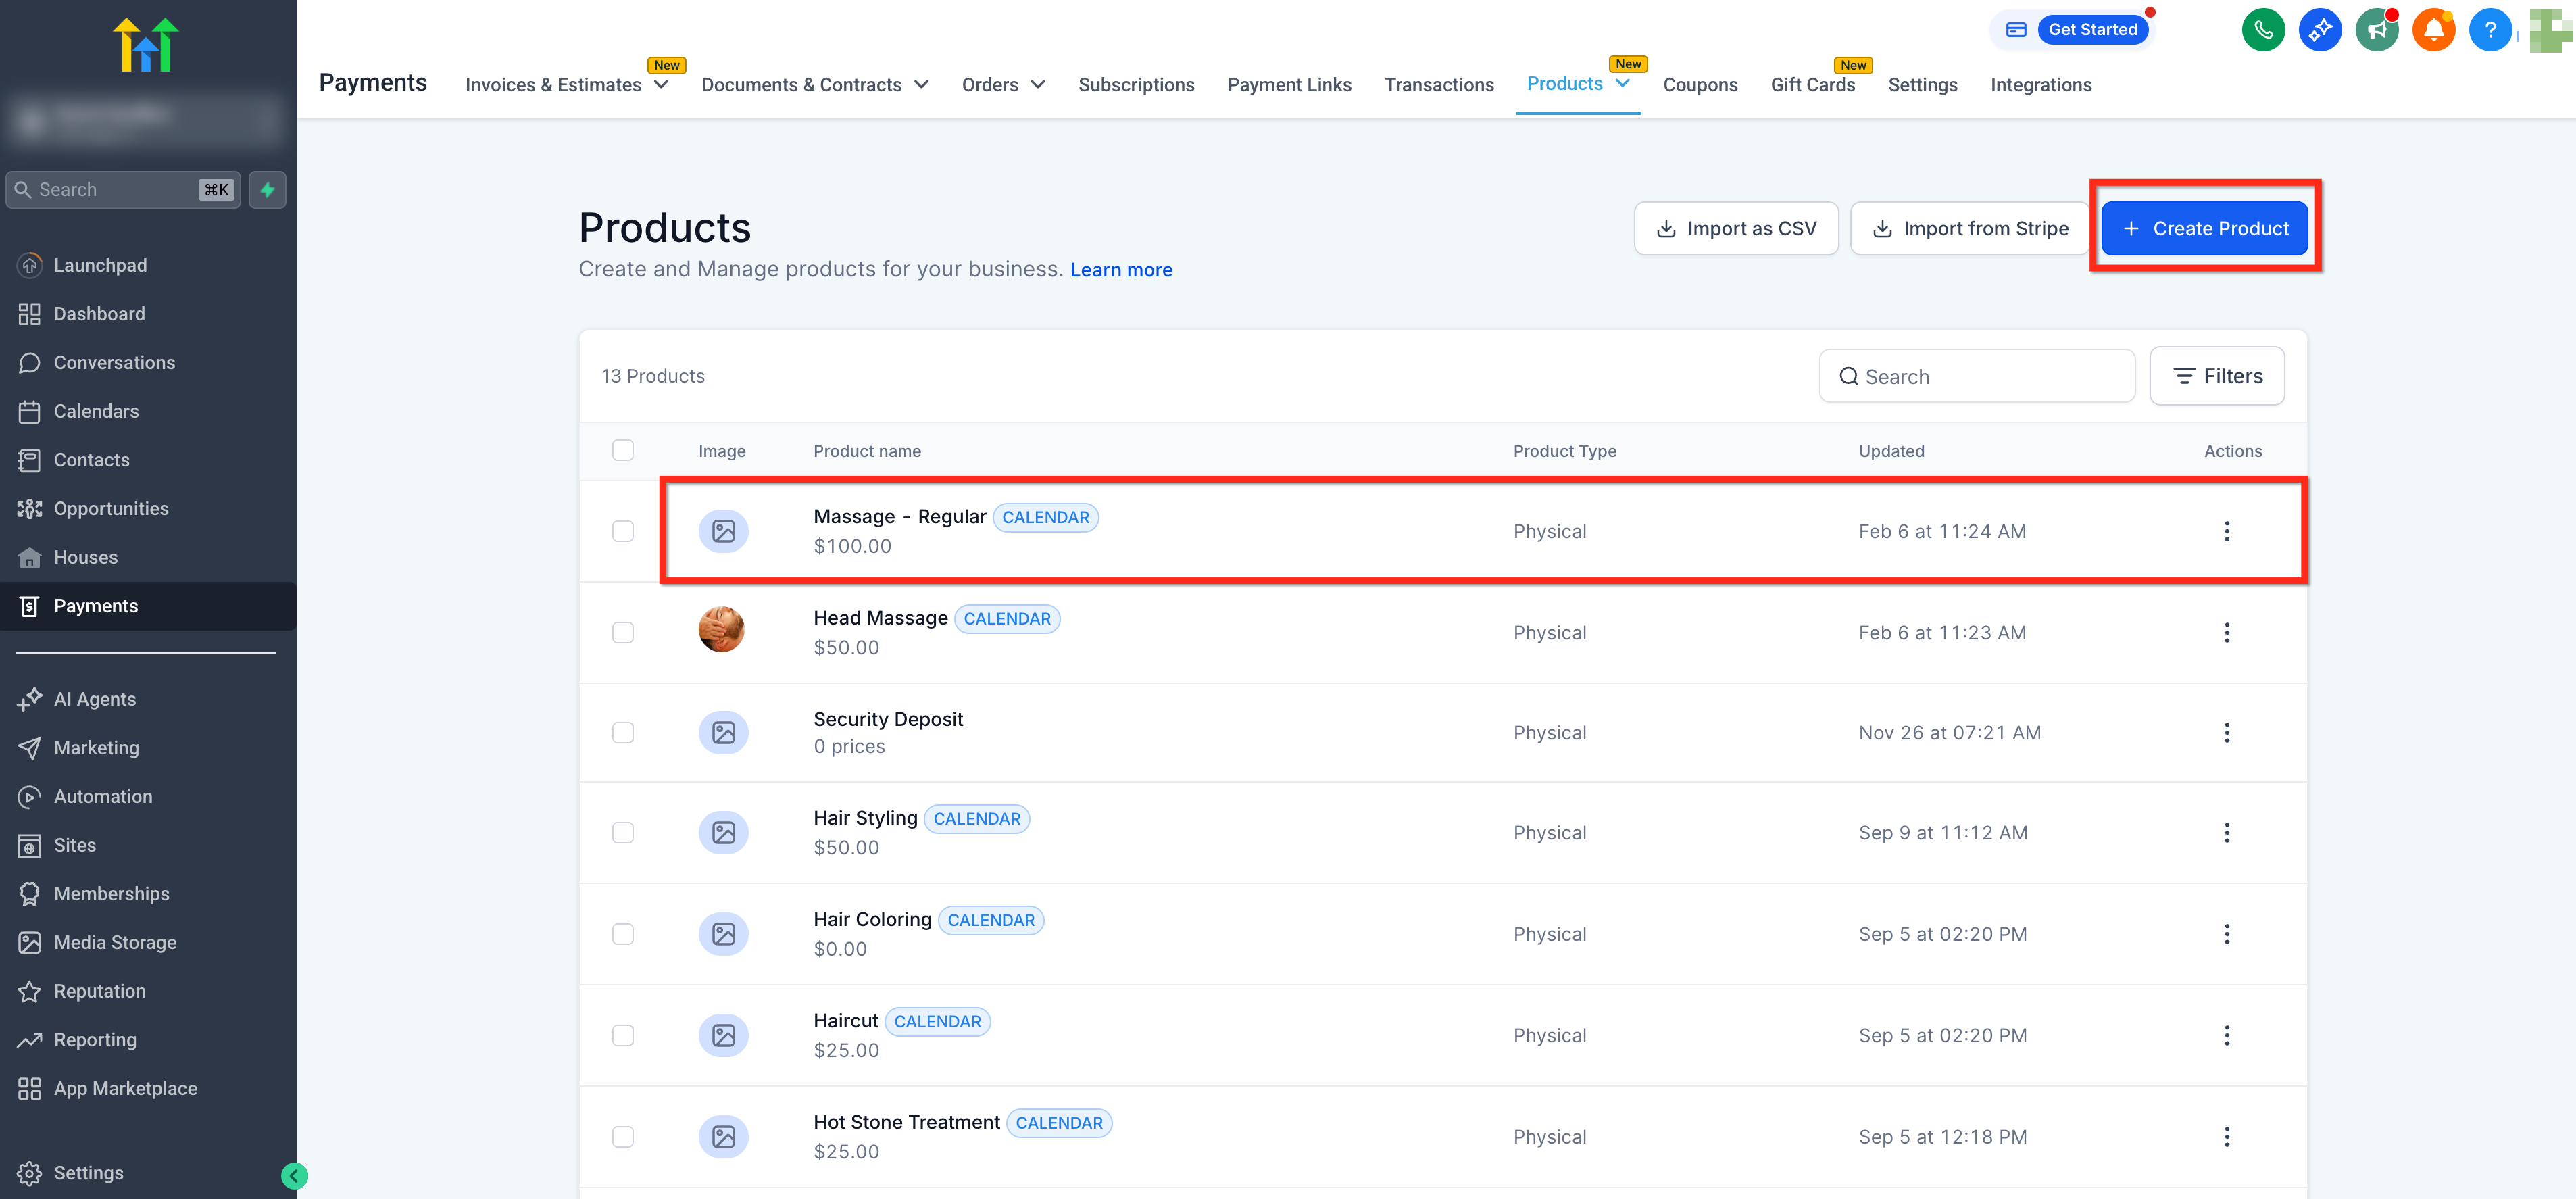Click the Import from Stripe button
The image size is (2576, 1199).
1969,229
